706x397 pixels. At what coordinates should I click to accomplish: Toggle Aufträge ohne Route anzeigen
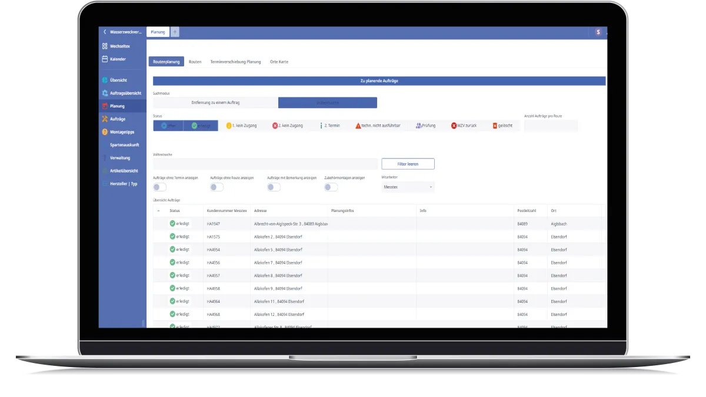tap(216, 186)
